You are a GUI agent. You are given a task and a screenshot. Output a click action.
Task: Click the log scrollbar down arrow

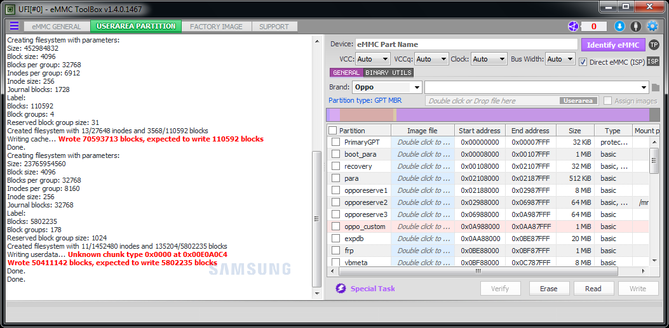pyautogui.click(x=316, y=294)
